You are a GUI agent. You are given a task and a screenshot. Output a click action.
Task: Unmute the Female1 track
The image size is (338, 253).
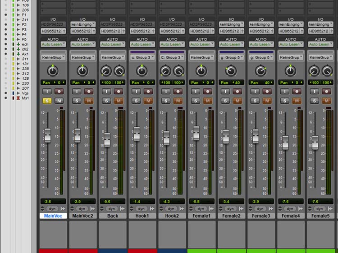[208, 101]
